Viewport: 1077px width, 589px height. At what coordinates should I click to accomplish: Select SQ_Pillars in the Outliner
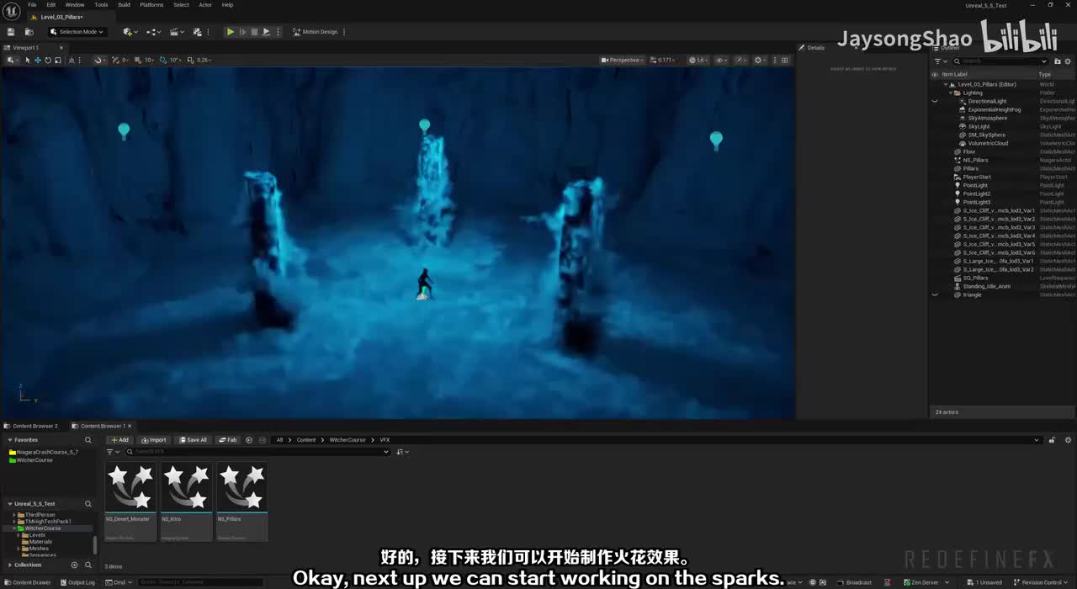coord(975,278)
